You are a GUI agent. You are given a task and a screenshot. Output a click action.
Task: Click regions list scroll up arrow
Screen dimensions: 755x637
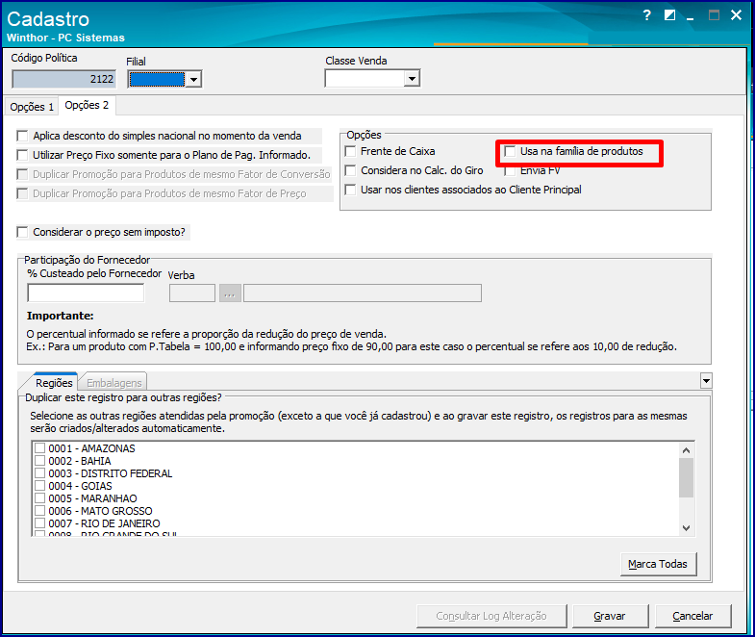(x=686, y=450)
